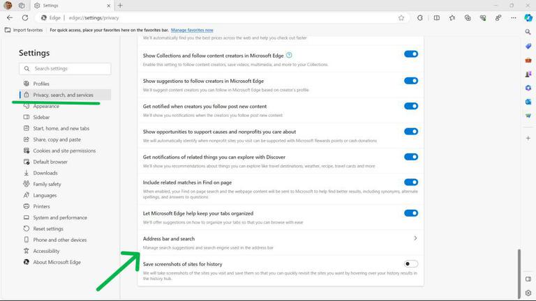Open Reset settings section
The width and height of the screenshot is (536, 301).
coord(65,229)
